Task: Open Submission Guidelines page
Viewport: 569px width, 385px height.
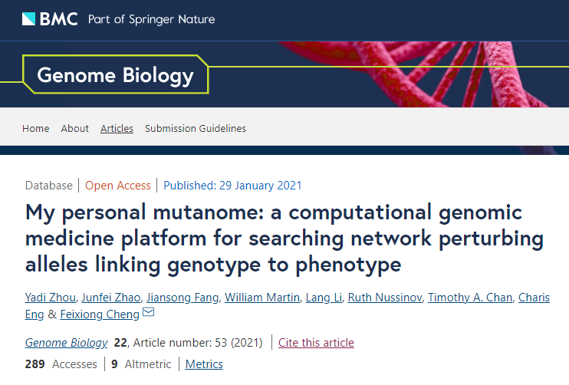Action: [196, 128]
